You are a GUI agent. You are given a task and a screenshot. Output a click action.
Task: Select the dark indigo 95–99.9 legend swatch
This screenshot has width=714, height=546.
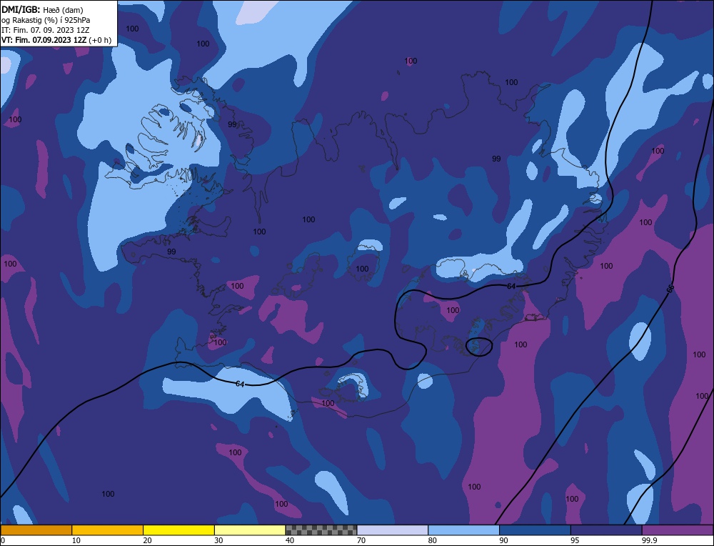(606, 530)
